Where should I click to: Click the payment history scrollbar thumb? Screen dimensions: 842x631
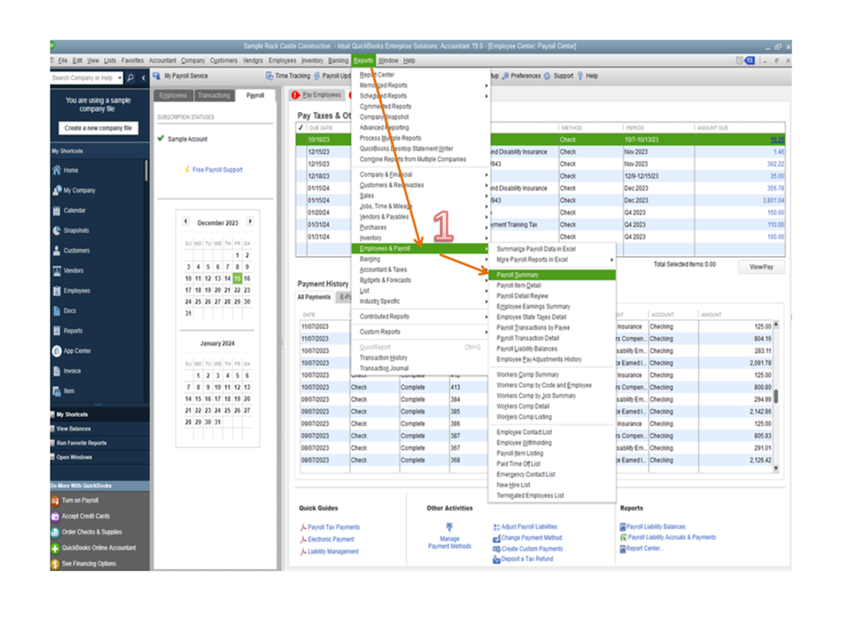pos(776,397)
